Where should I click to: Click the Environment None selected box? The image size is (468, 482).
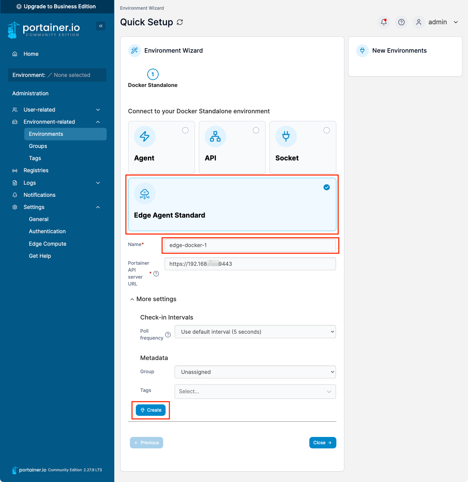tap(57, 75)
